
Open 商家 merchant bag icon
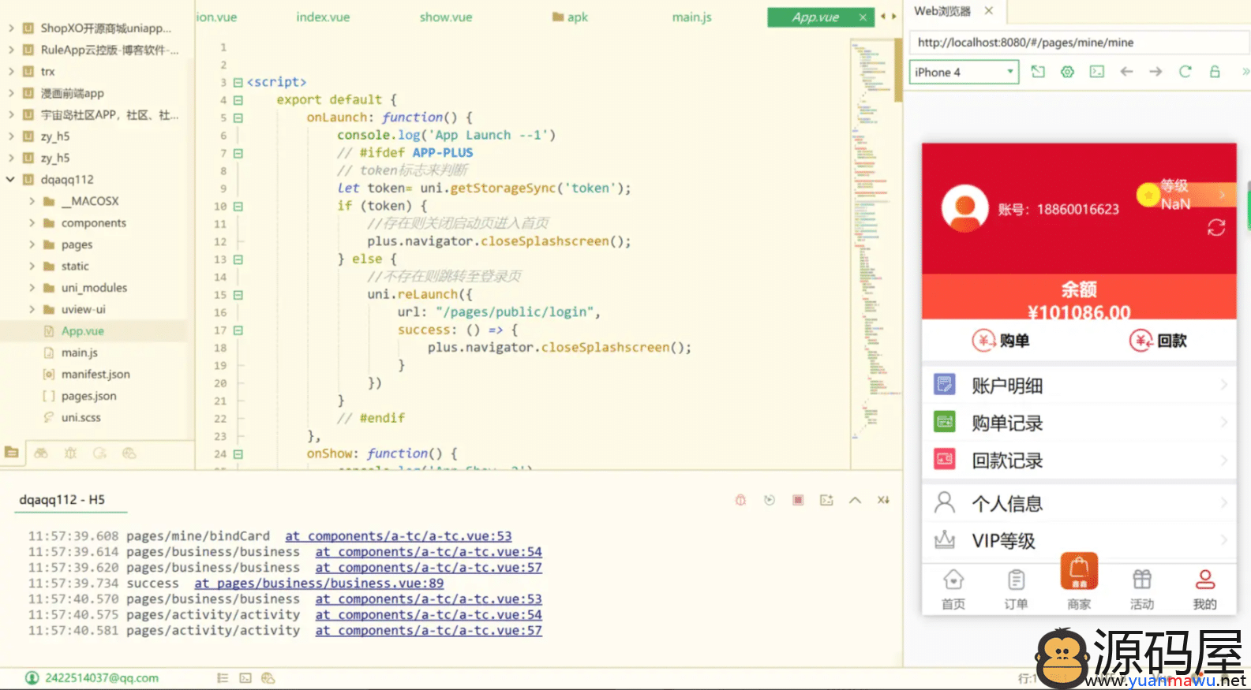[1079, 571]
